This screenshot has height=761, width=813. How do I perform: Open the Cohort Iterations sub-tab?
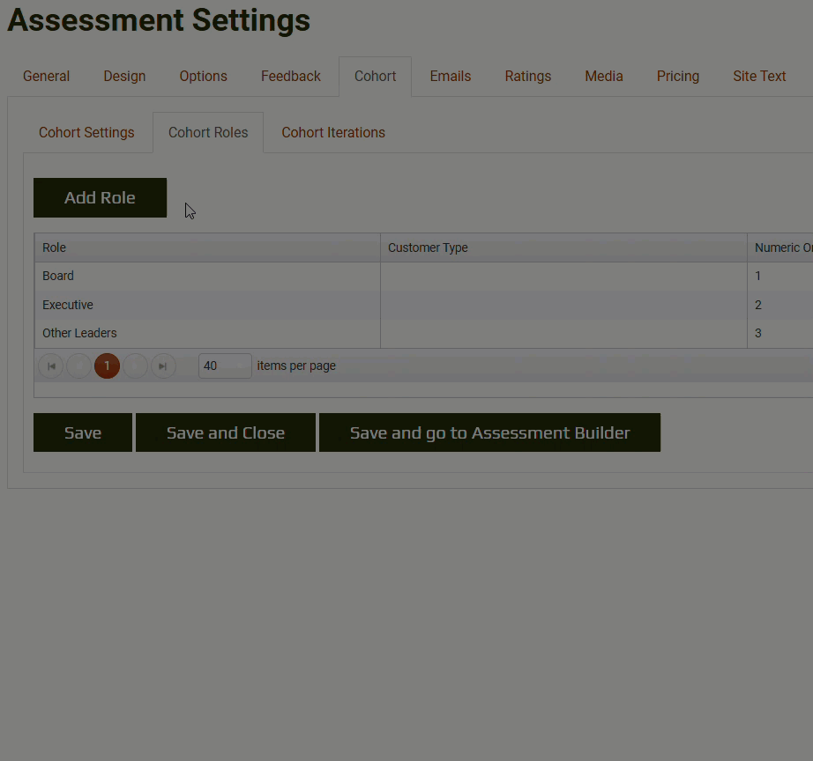(333, 133)
